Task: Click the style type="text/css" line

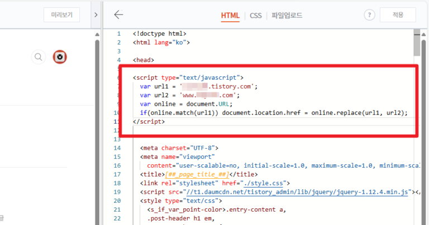Action: point(181,200)
